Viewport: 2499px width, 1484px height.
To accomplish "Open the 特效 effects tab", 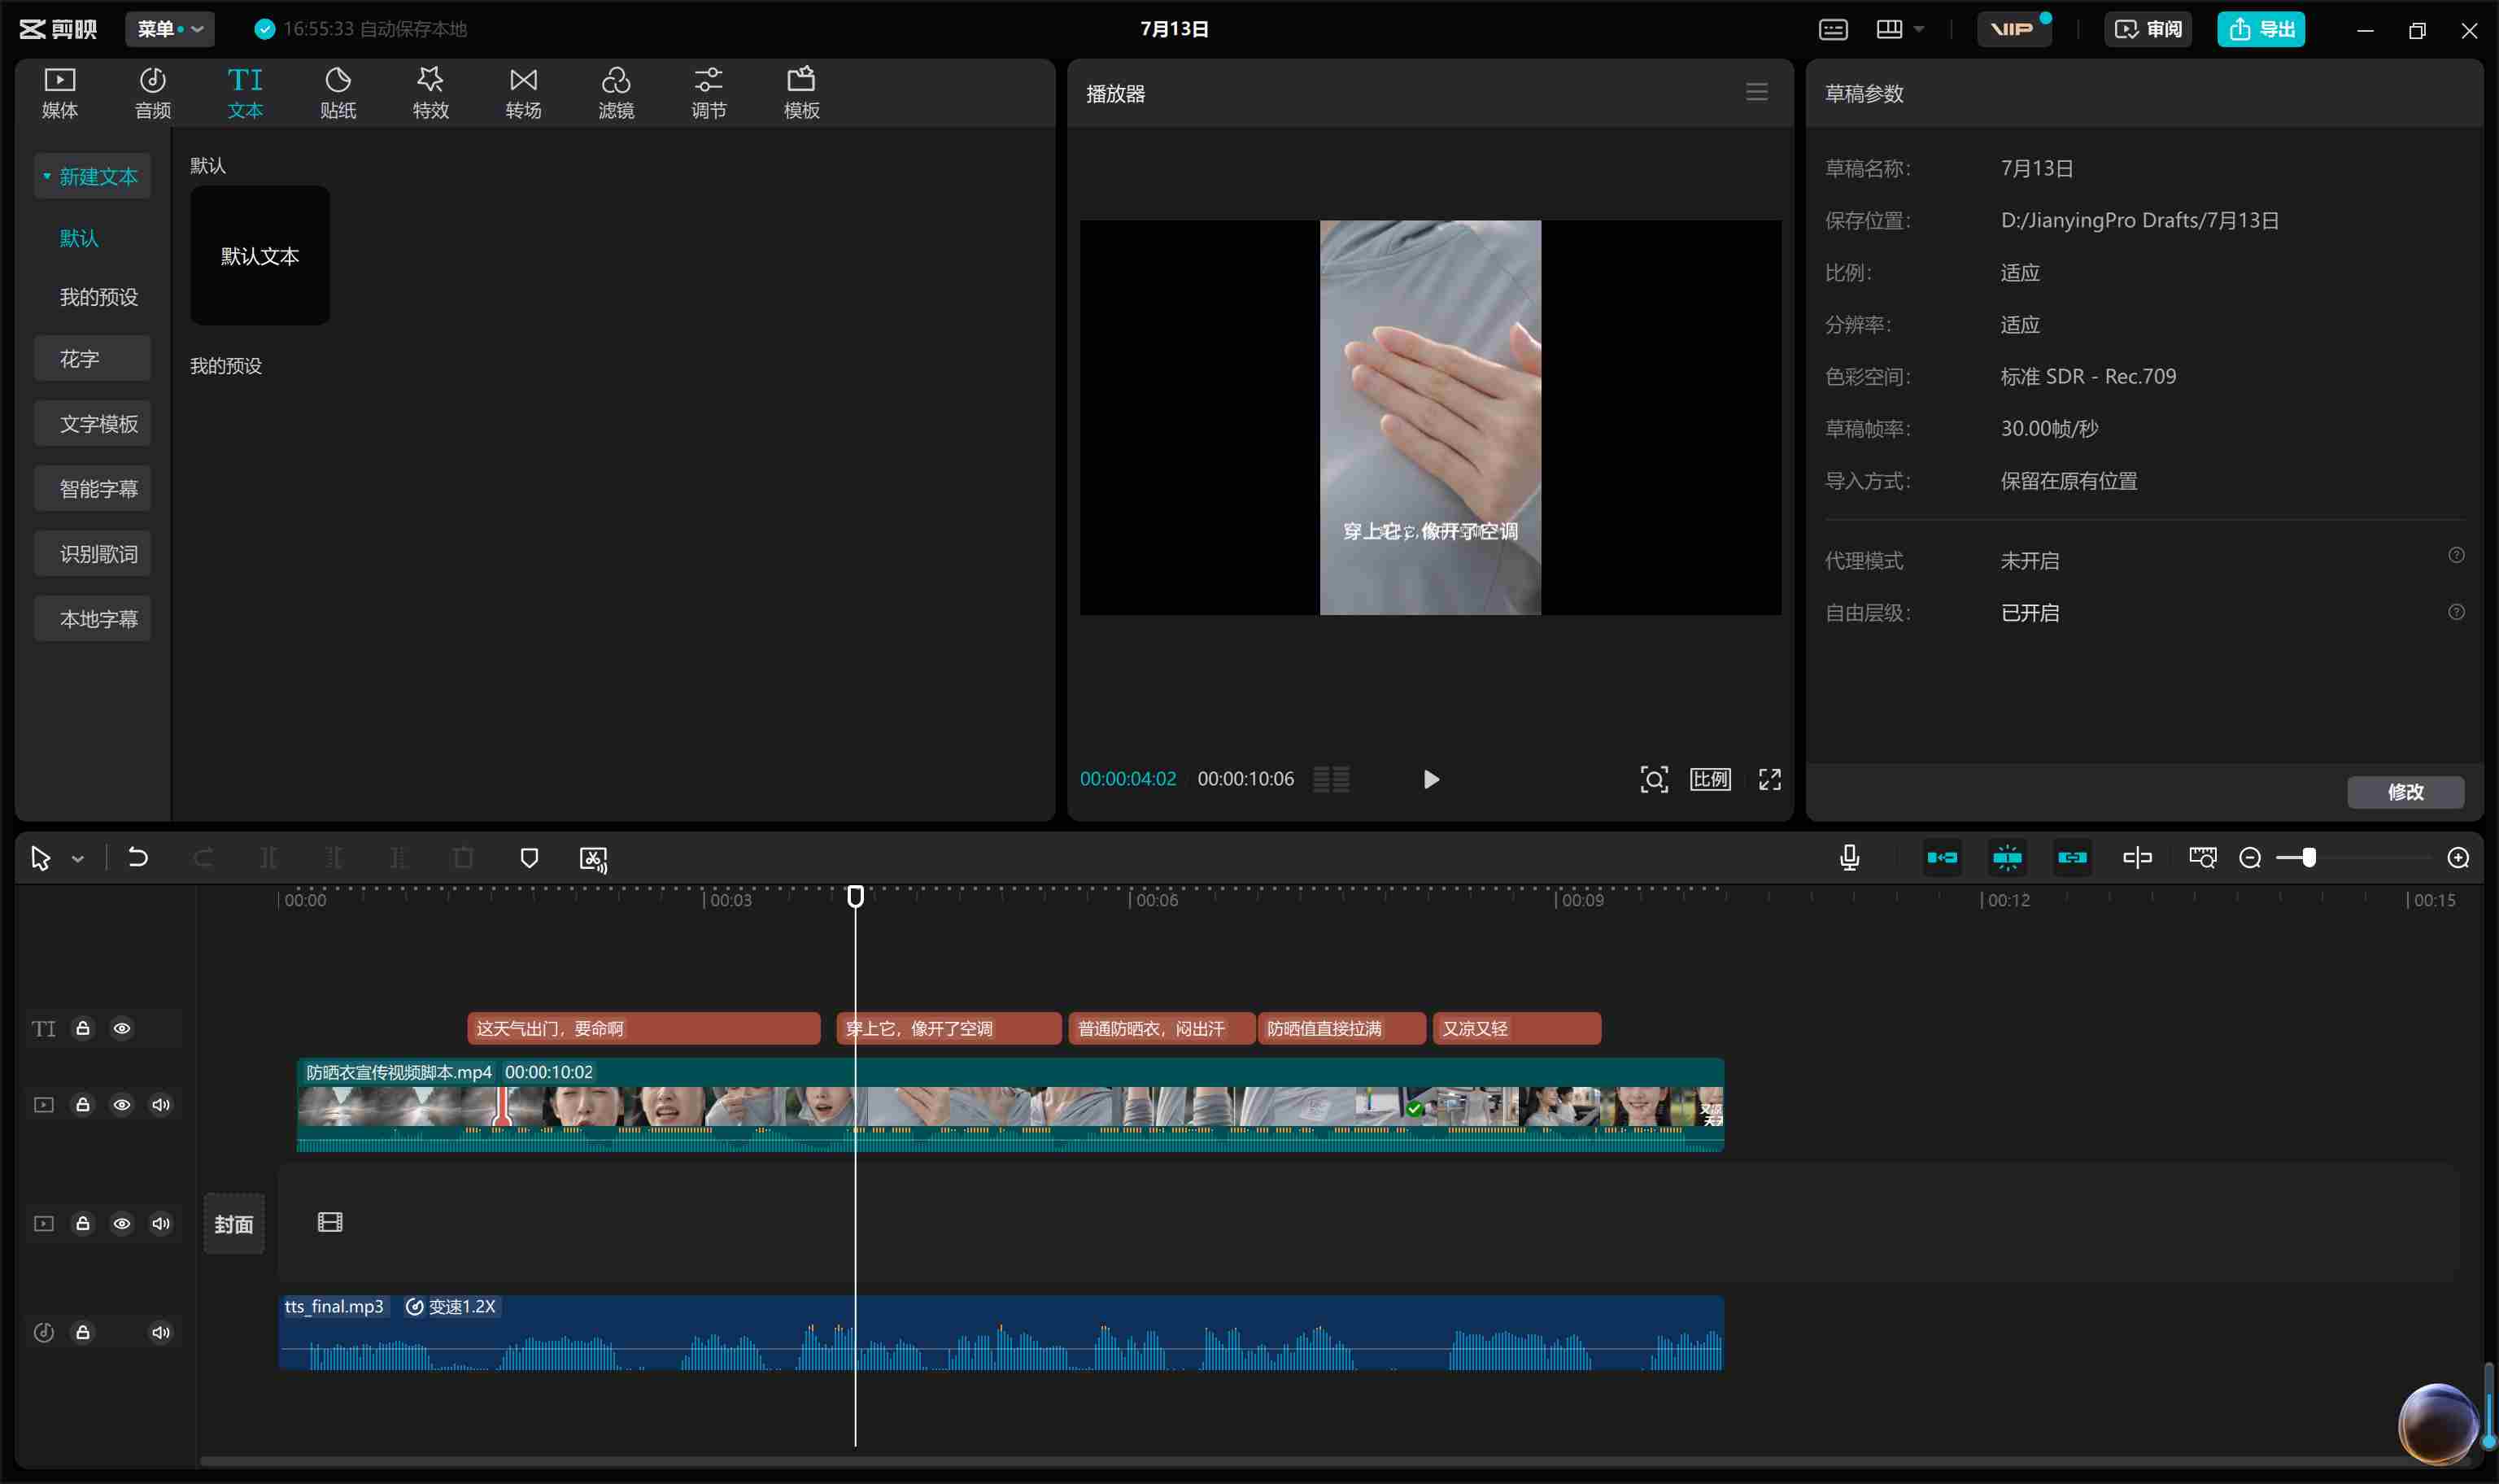I will point(431,93).
